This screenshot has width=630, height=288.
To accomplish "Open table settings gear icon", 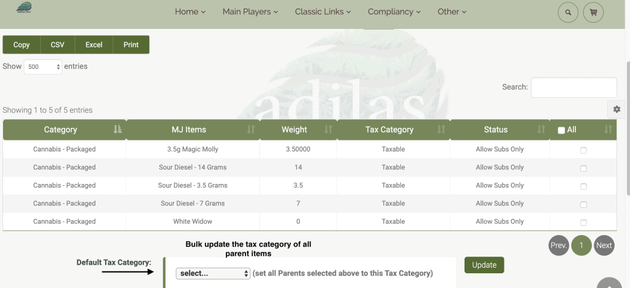I will coord(616,110).
